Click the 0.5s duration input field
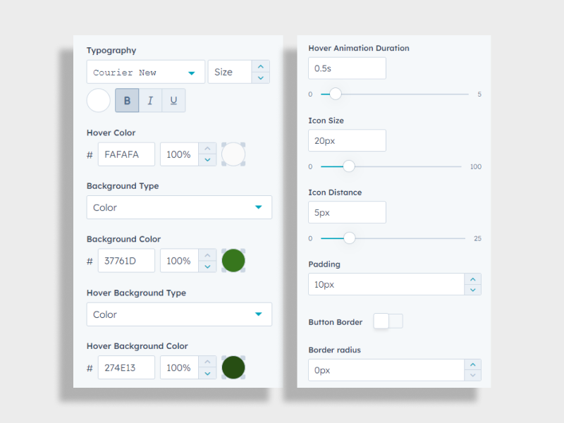 (x=346, y=68)
